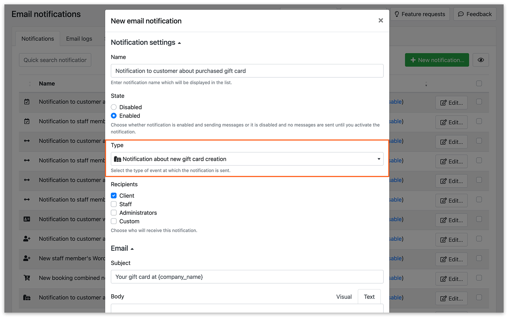Click user-plus icon next to New staff member's row
The height and width of the screenshot is (317, 508).
click(27, 258)
